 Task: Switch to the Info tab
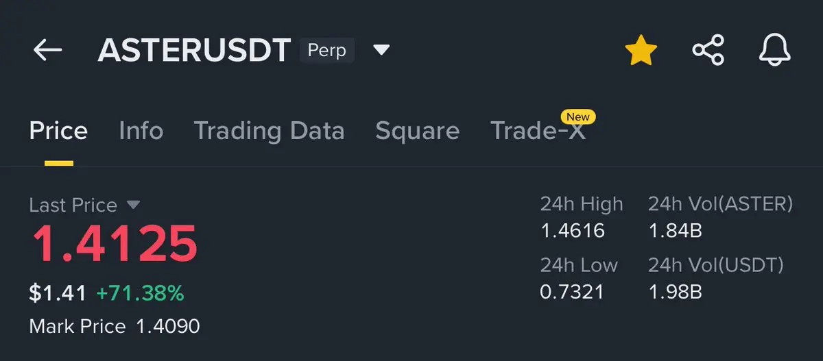(141, 130)
